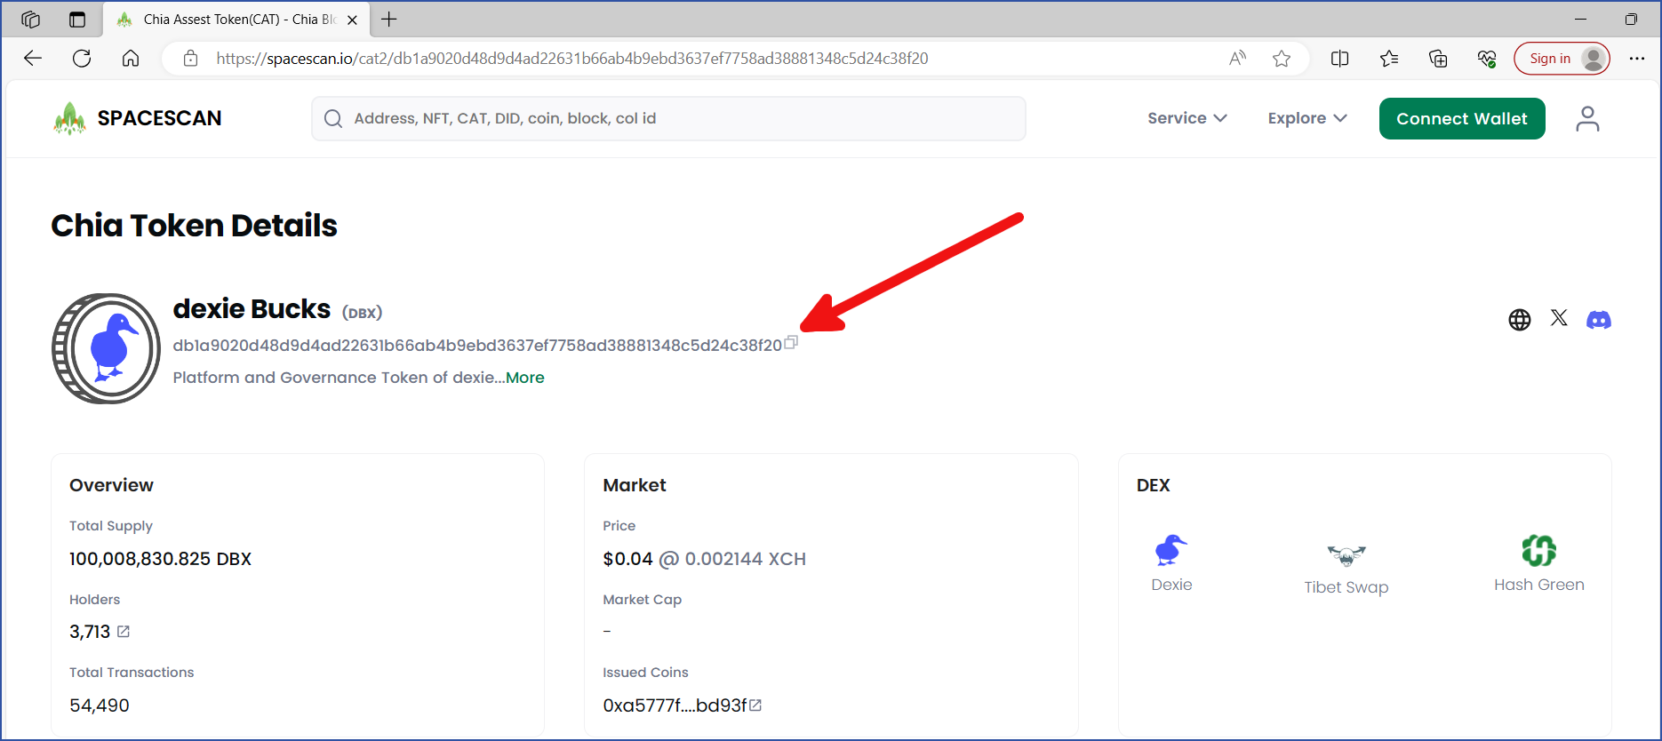The height and width of the screenshot is (741, 1662).
Task: Switch to the Chia Asset Token tab
Action: [x=237, y=20]
